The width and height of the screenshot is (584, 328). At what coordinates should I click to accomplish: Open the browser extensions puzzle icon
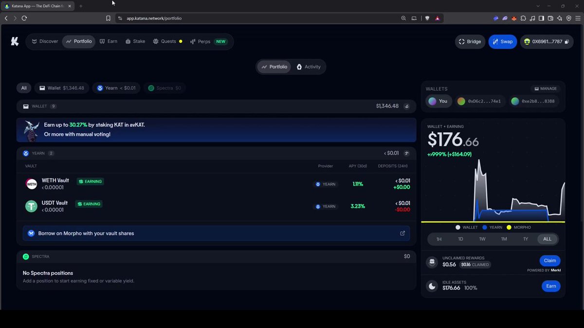pos(523,18)
